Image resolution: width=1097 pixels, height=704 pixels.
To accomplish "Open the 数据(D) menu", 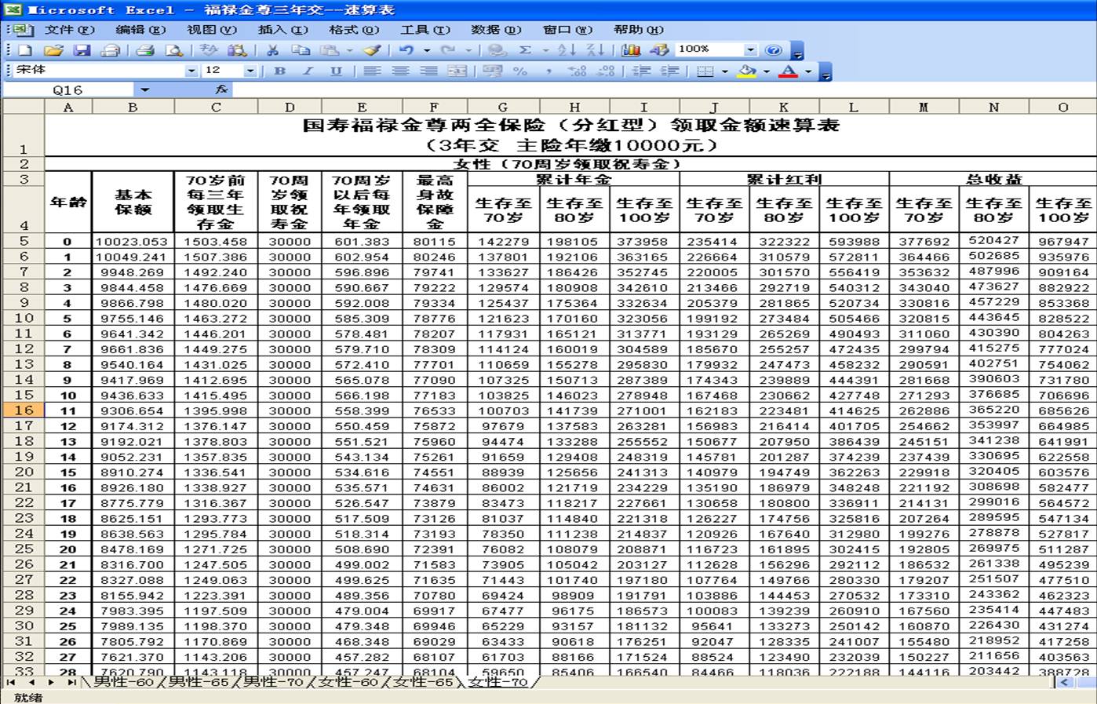I will click(496, 30).
